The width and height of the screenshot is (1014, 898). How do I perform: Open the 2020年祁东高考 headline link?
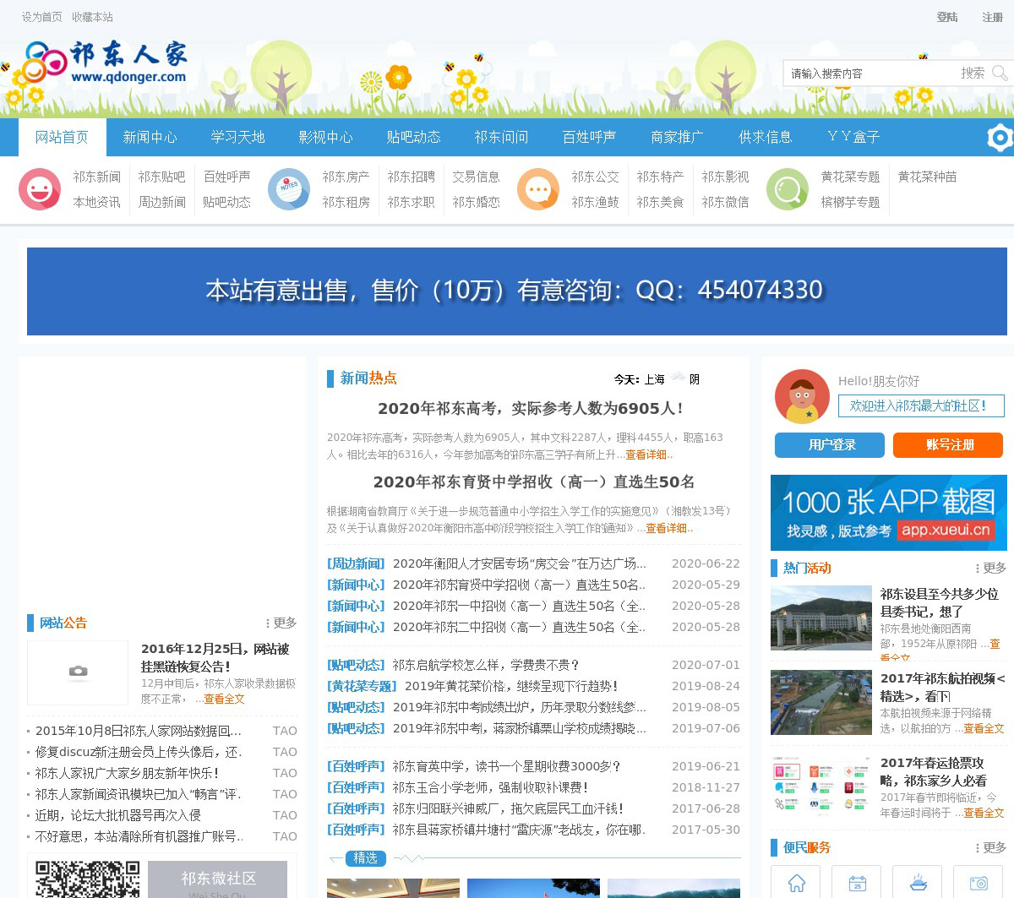tap(530, 409)
